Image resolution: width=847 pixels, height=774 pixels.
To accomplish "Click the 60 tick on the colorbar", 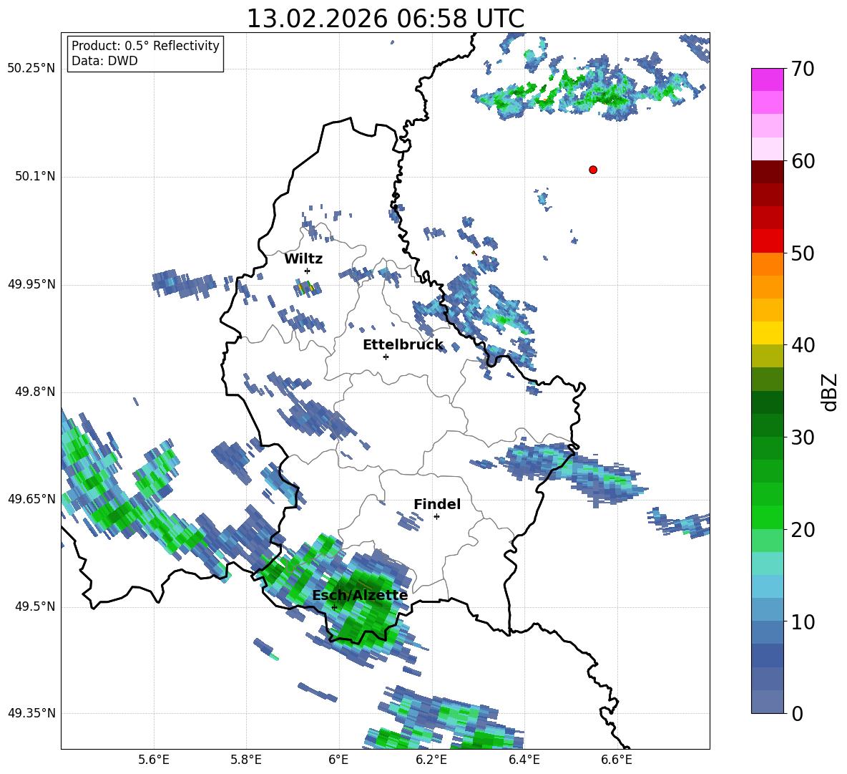I will (803, 161).
